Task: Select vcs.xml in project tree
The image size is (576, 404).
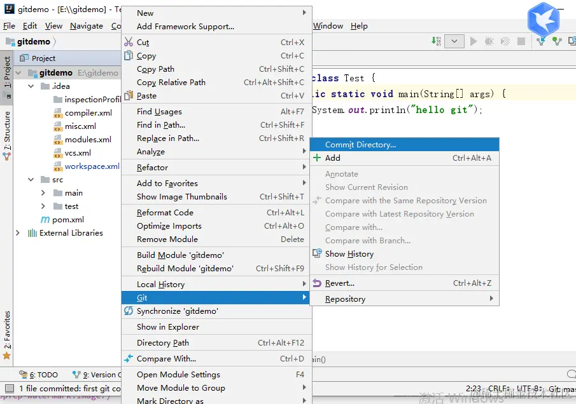Action: point(78,153)
